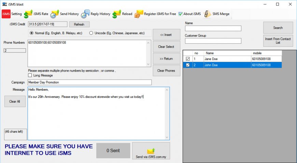The image size is (297, 163).
Task: Click the '(46 chars left)' counter box
Action: (15, 134)
